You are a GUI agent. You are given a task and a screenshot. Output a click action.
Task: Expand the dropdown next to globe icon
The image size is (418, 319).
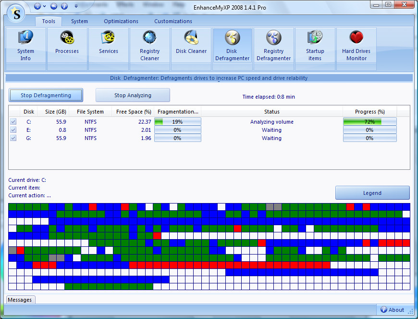click(x=45, y=6)
